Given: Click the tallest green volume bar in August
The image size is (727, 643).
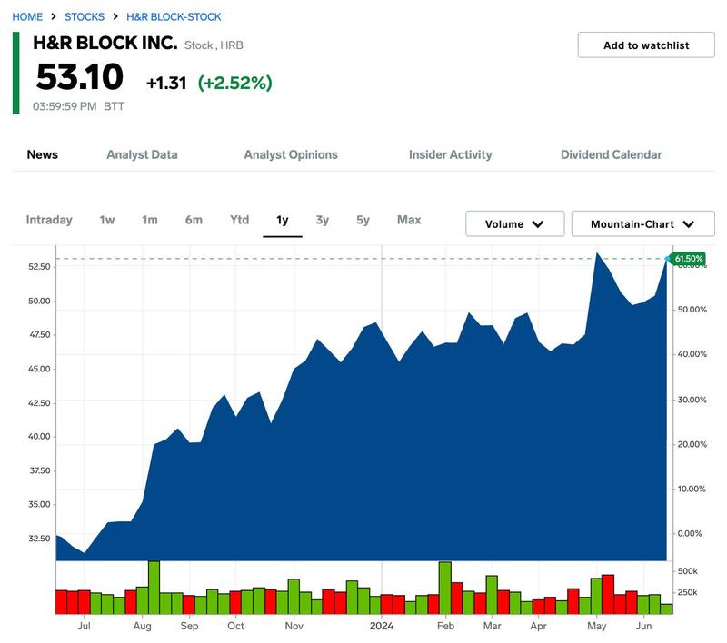Looking at the screenshot, I should [154, 588].
